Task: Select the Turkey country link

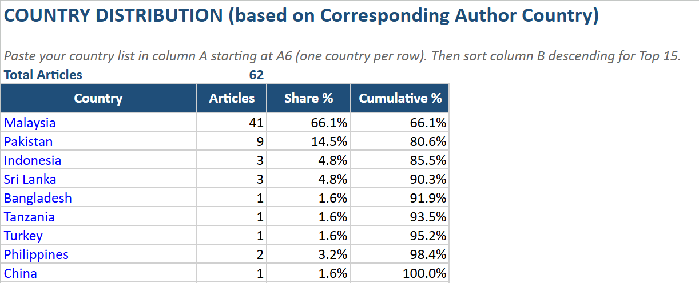Action: [23, 236]
